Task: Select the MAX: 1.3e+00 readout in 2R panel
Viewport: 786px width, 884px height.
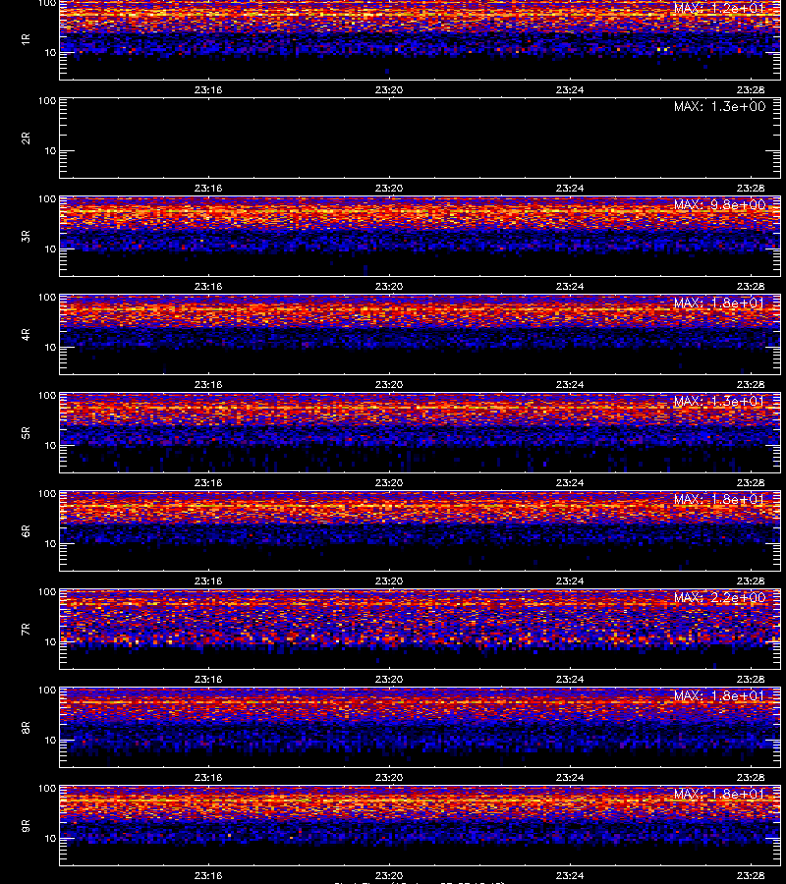Action: point(719,106)
